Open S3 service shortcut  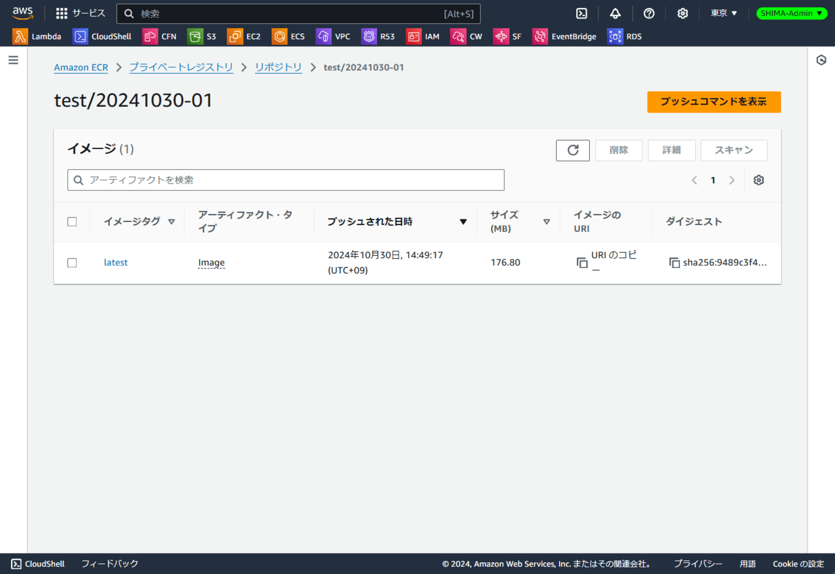[202, 36]
